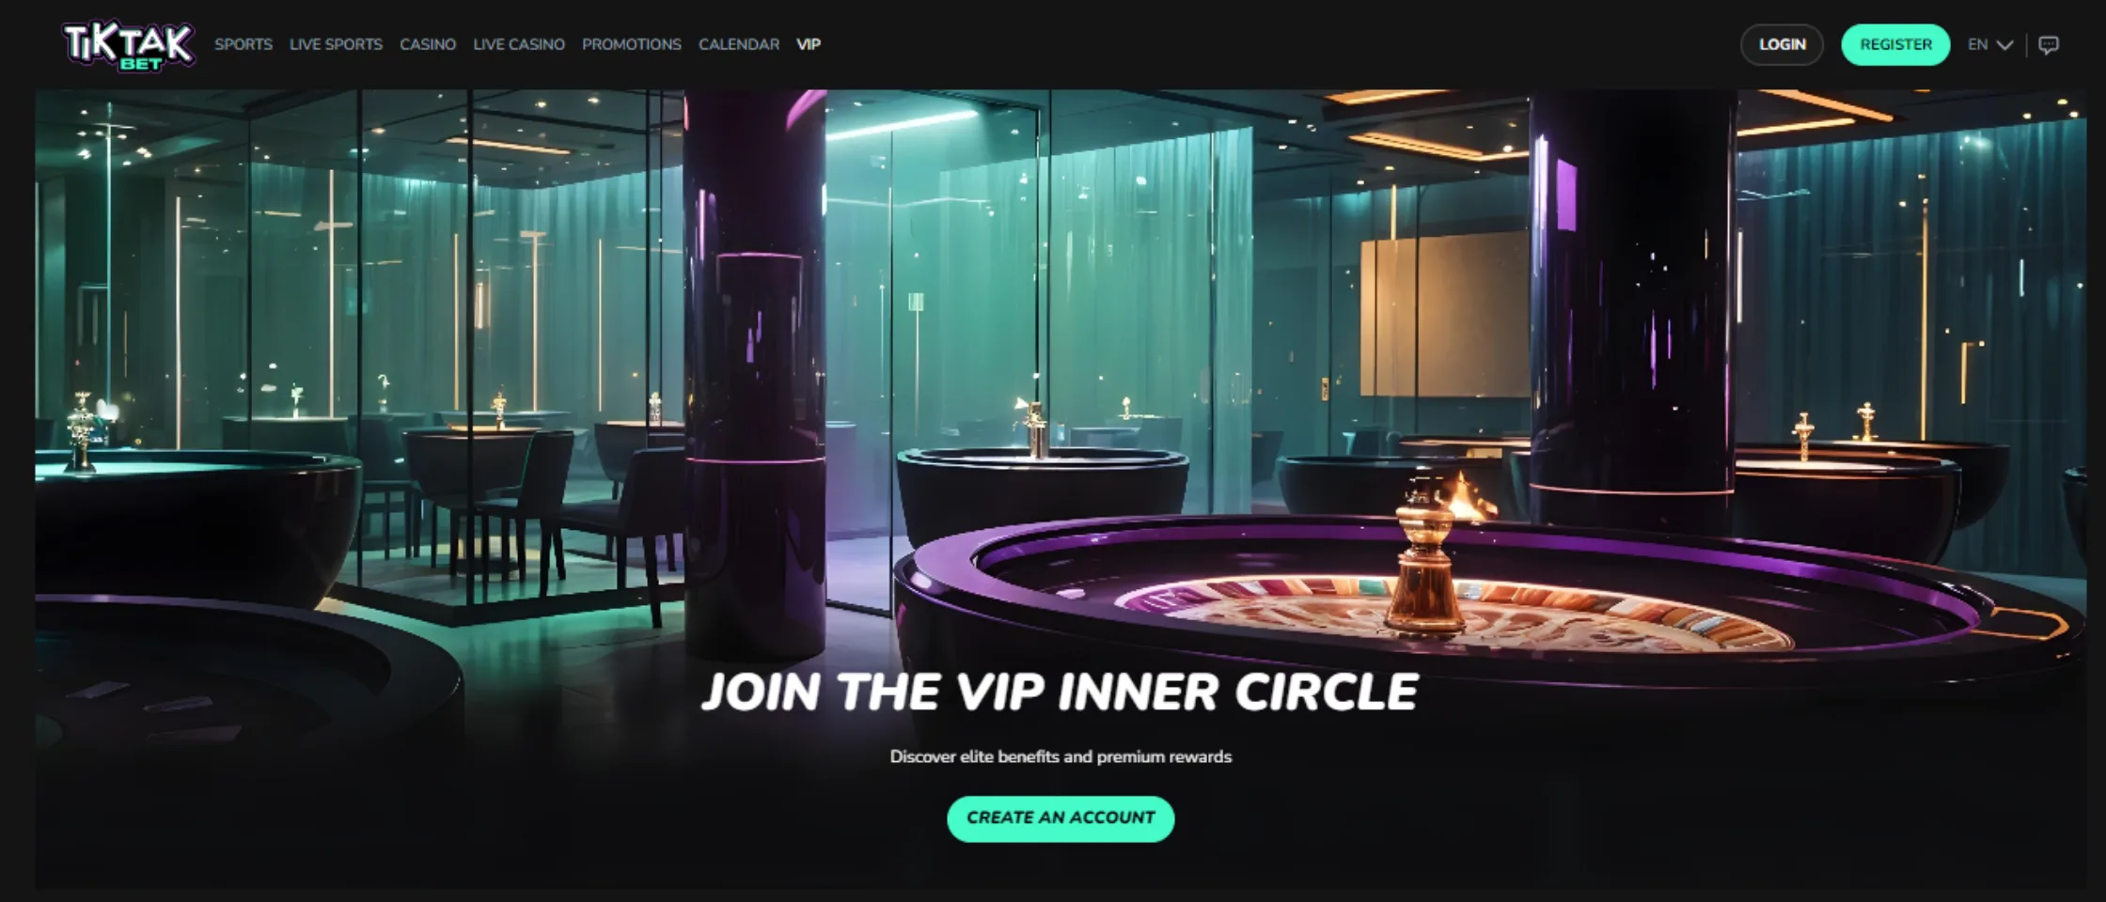Click the 'Discover elite benefits' subtitle text

point(1061,756)
